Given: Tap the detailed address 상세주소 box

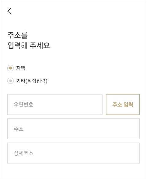Looking at the screenshot, I should [73, 153].
